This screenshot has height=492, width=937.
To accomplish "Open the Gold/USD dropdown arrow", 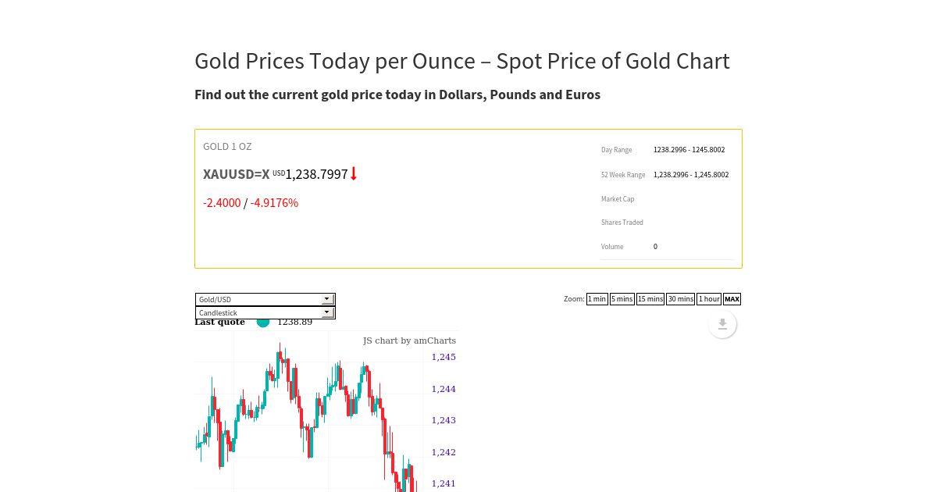I will coord(327,299).
